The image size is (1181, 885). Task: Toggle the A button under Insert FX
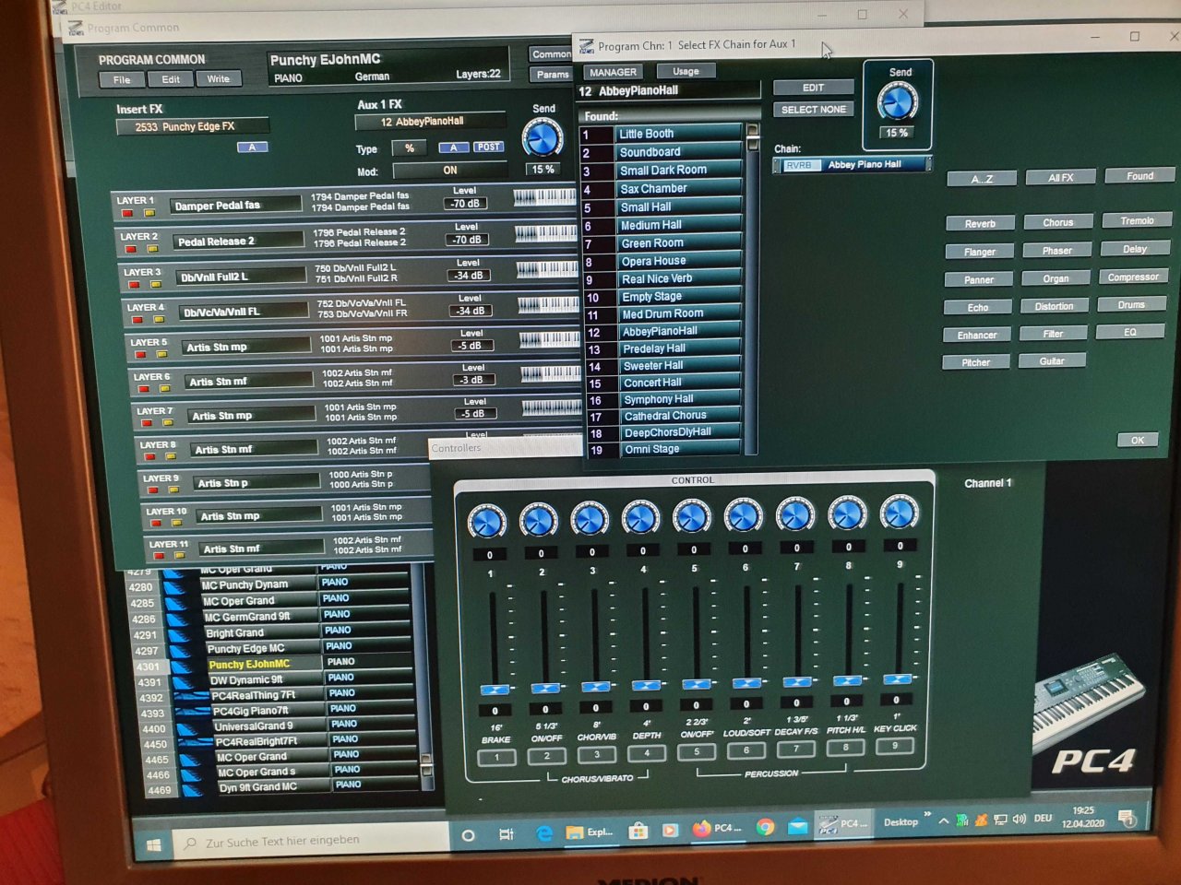(x=252, y=147)
